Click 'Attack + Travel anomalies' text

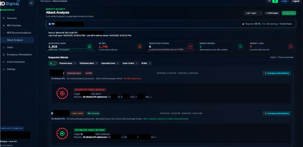click(x=282, y=57)
